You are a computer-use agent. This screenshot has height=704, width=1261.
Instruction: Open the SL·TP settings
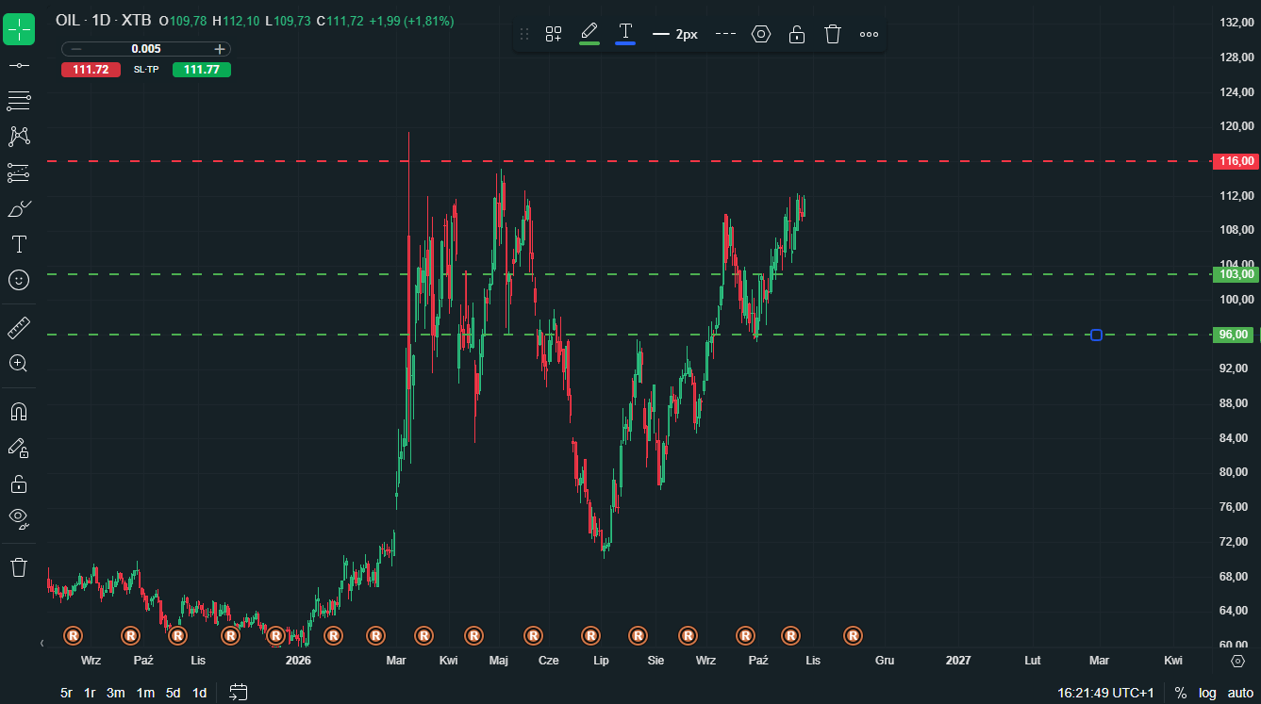(146, 70)
